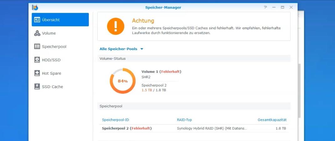Click the Übersicht sidebar icon
This screenshot has height=141, width=335.
click(37, 20)
